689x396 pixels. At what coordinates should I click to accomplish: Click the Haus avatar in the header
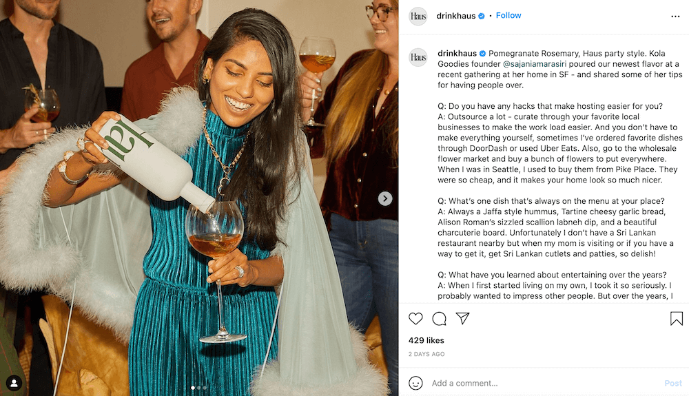pyautogui.click(x=418, y=16)
